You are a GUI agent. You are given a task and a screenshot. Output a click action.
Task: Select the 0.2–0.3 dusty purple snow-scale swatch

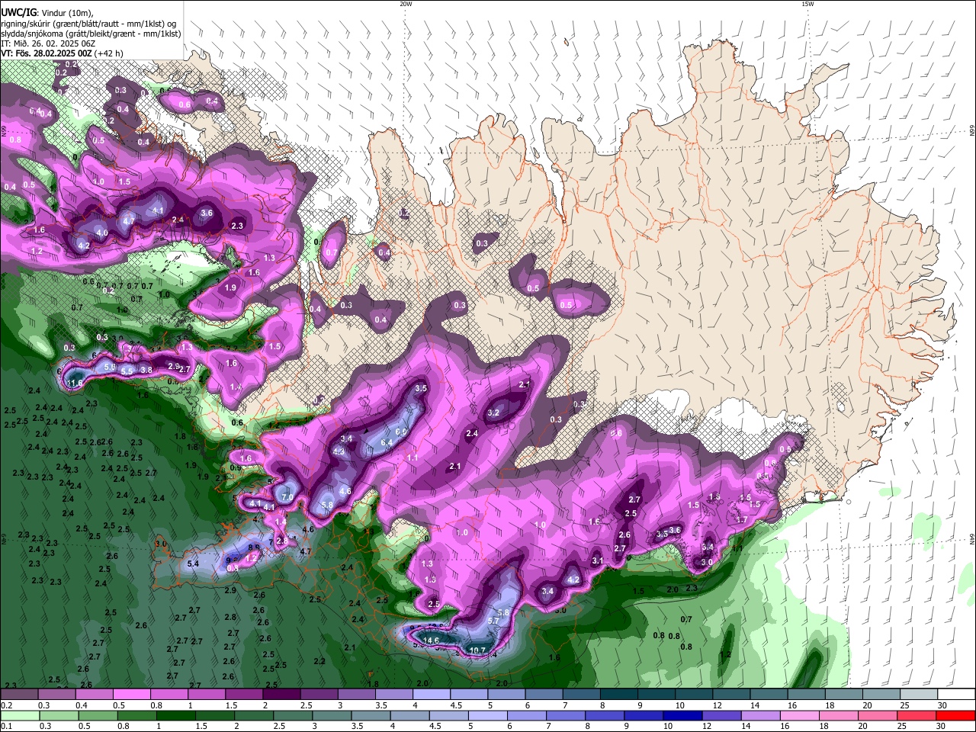pos(18,695)
